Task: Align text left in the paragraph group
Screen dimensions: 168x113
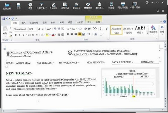Action: tap(68, 34)
